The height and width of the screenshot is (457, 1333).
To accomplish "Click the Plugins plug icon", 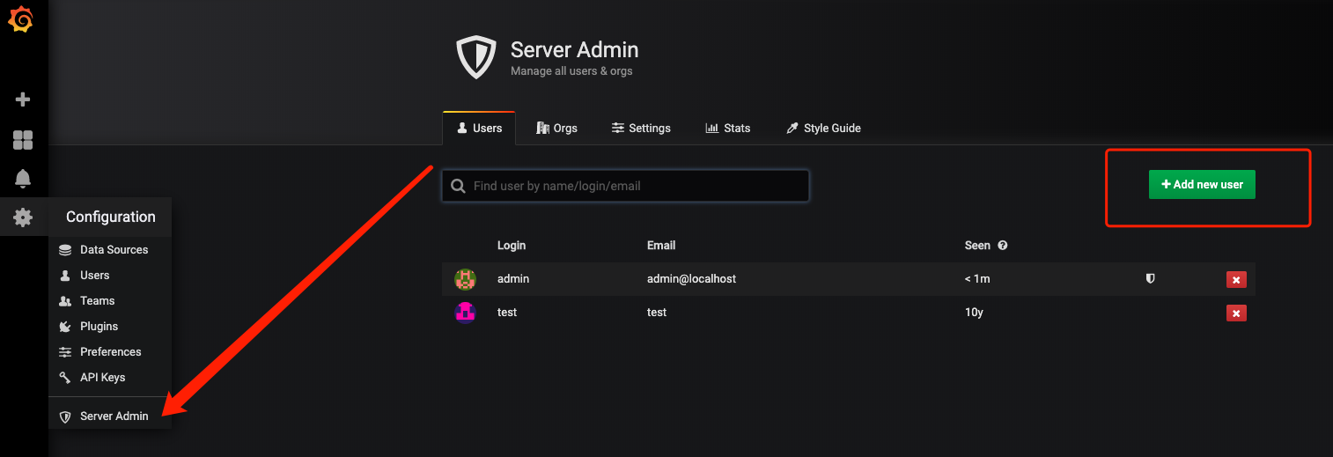I will (x=65, y=327).
